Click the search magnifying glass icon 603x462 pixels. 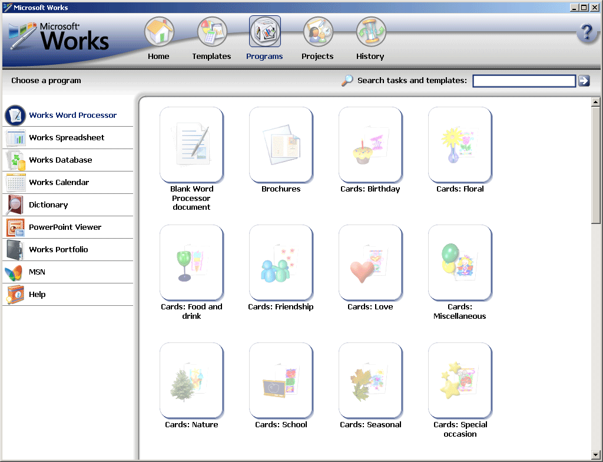347,81
